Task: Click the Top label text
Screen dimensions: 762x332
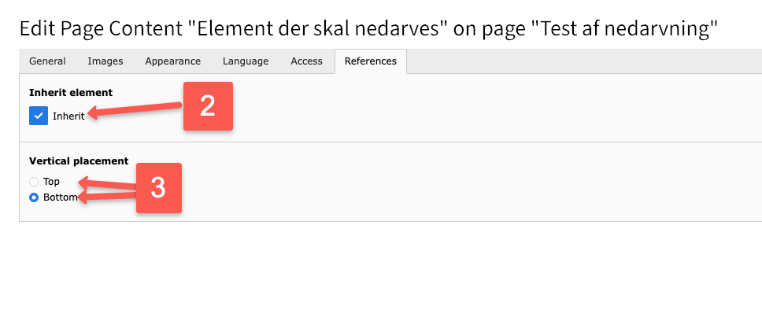Action: point(51,182)
